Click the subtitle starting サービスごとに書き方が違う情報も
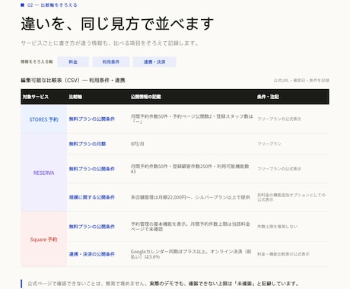350x289 pixels. pyautogui.click(x=110, y=43)
